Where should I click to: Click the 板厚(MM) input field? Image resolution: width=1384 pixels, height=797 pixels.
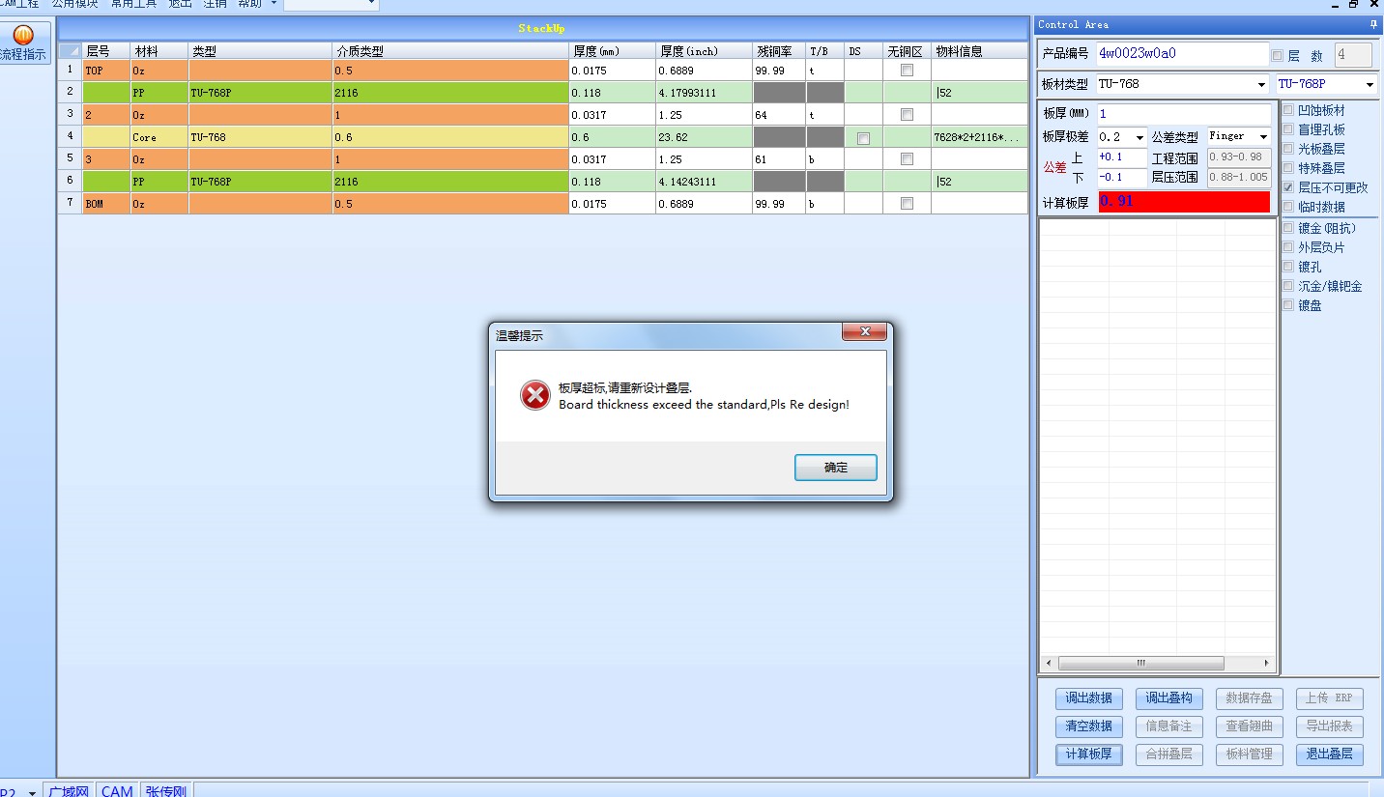(1184, 113)
